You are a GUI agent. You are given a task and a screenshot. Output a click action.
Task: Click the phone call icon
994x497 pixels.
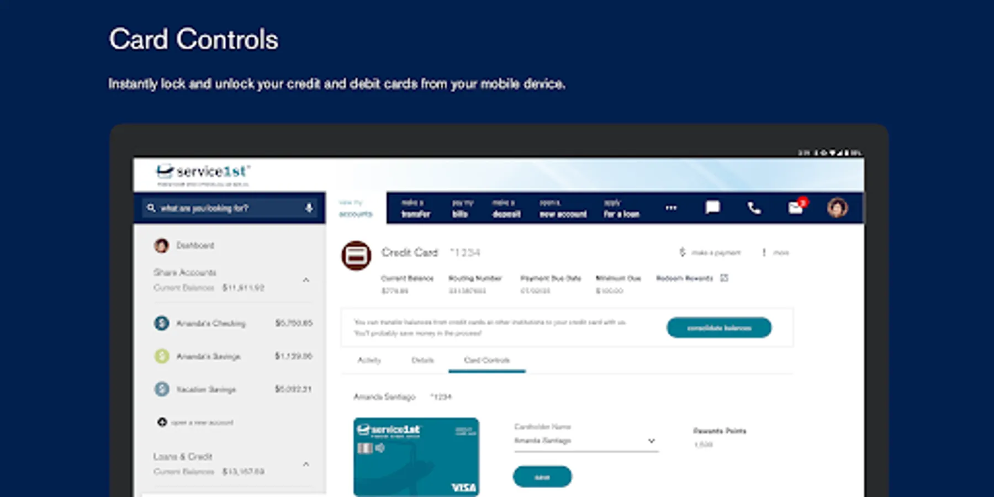[x=754, y=208]
